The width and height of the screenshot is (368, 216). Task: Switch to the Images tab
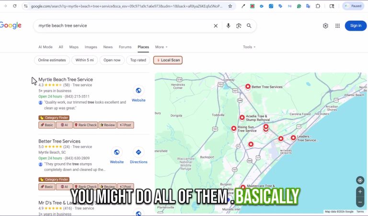(91, 47)
